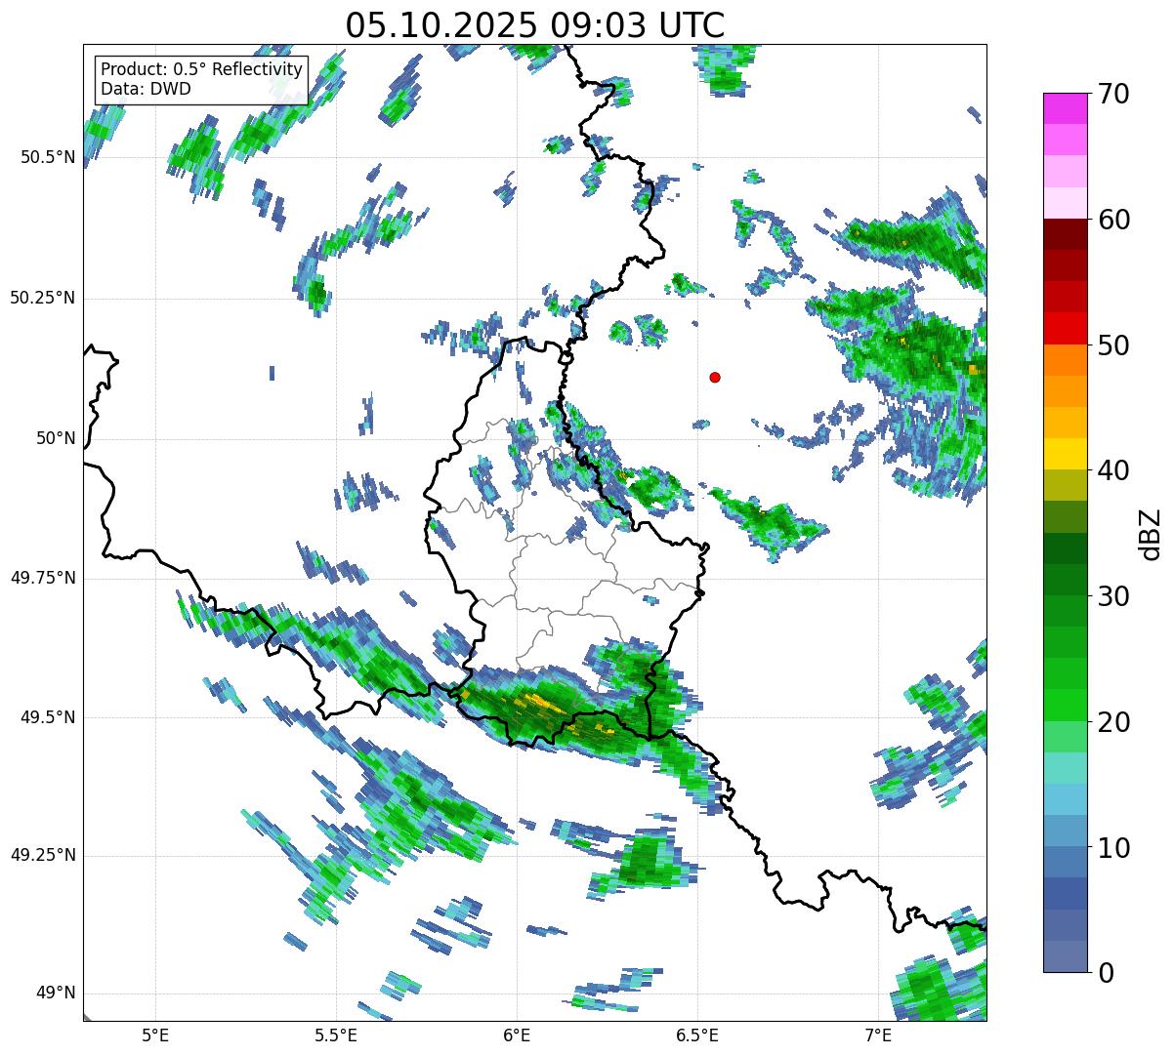Viewport: 1174px width, 1055px height.
Task: Click the 50°N latitude label
Action: click(56, 438)
